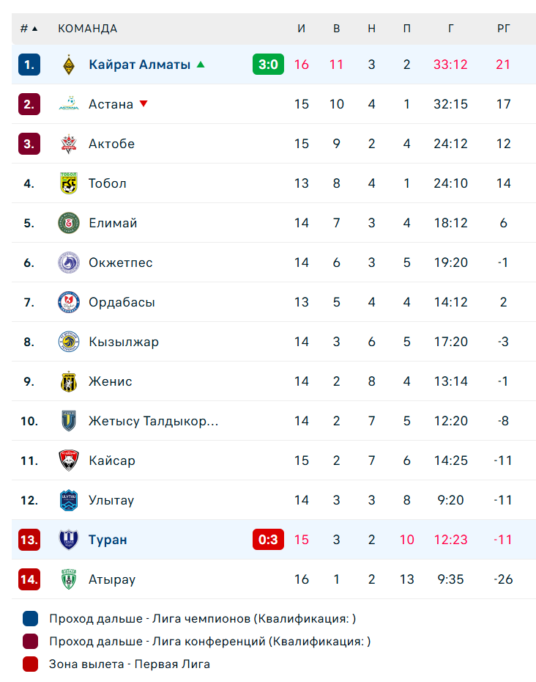The height and width of the screenshot is (682, 536).
Task: Click the blue Champions League legend swatch
Action: [x=31, y=618]
